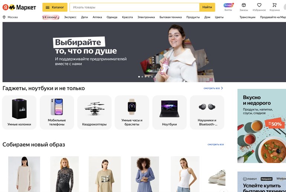Expand Собираем новый образ смотреть все
This screenshot has width=286, height=192.
(x=215, y=144)
